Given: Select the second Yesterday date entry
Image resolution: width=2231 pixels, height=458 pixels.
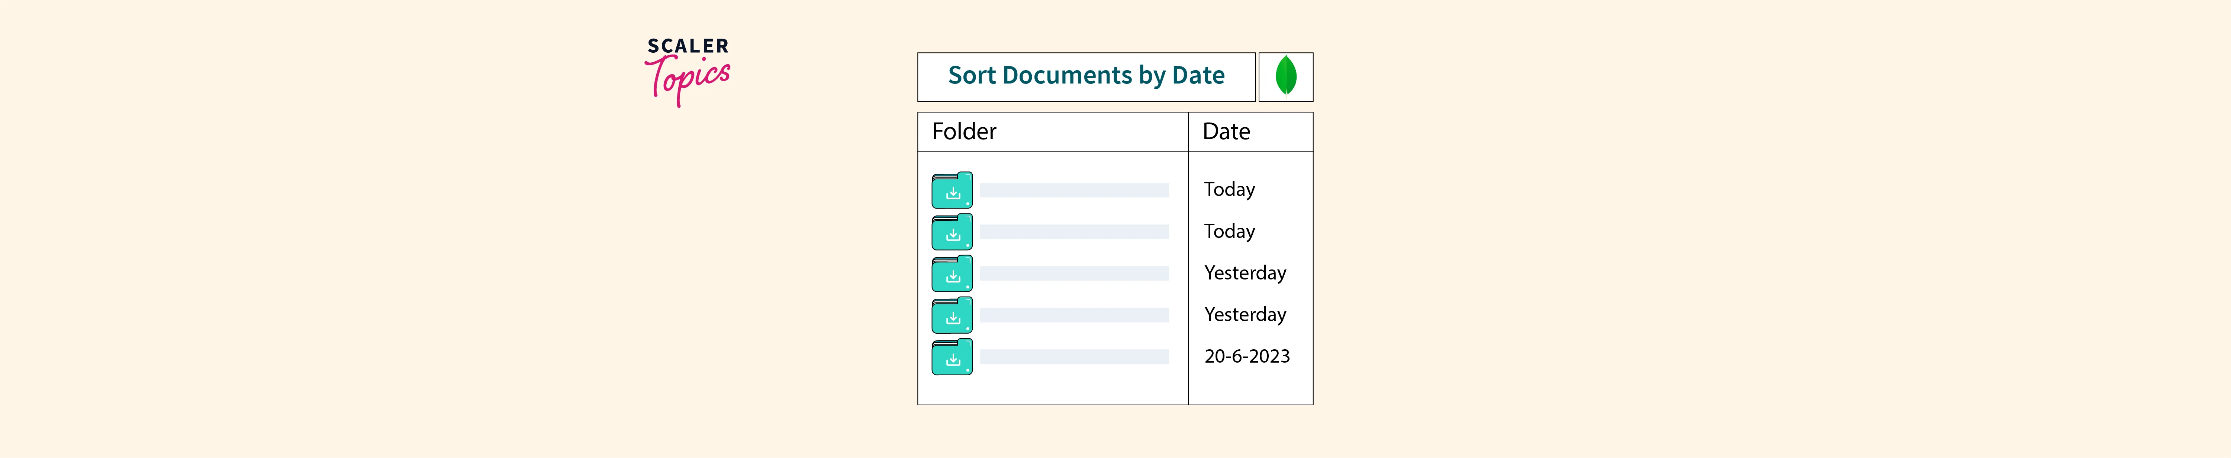Looking at the screenshot, I should [x=1245, y=315].
